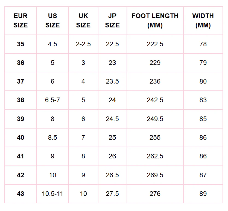Select the UK SIZE header cell
The height and width of the screenshot is (211, 228).
(83, 21)
